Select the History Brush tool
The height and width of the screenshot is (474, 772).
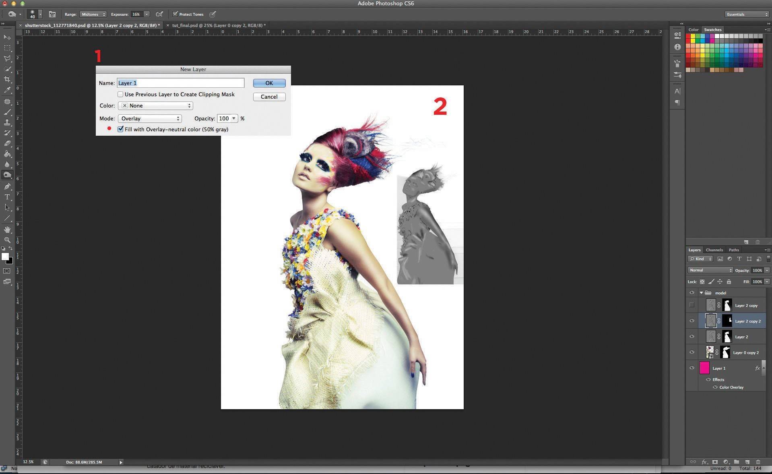click(7, 133)
